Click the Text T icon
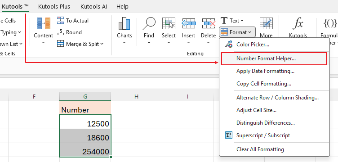This screenshot has width=338, height=162. click(x=224, y=21)
